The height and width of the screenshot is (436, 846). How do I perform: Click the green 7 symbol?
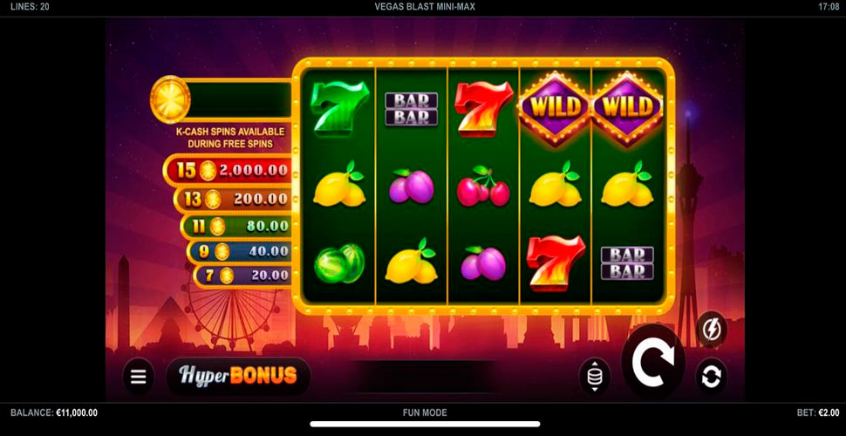pos(339,108)
